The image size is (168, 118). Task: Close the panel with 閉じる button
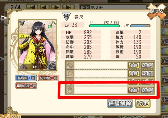[156, 12]
